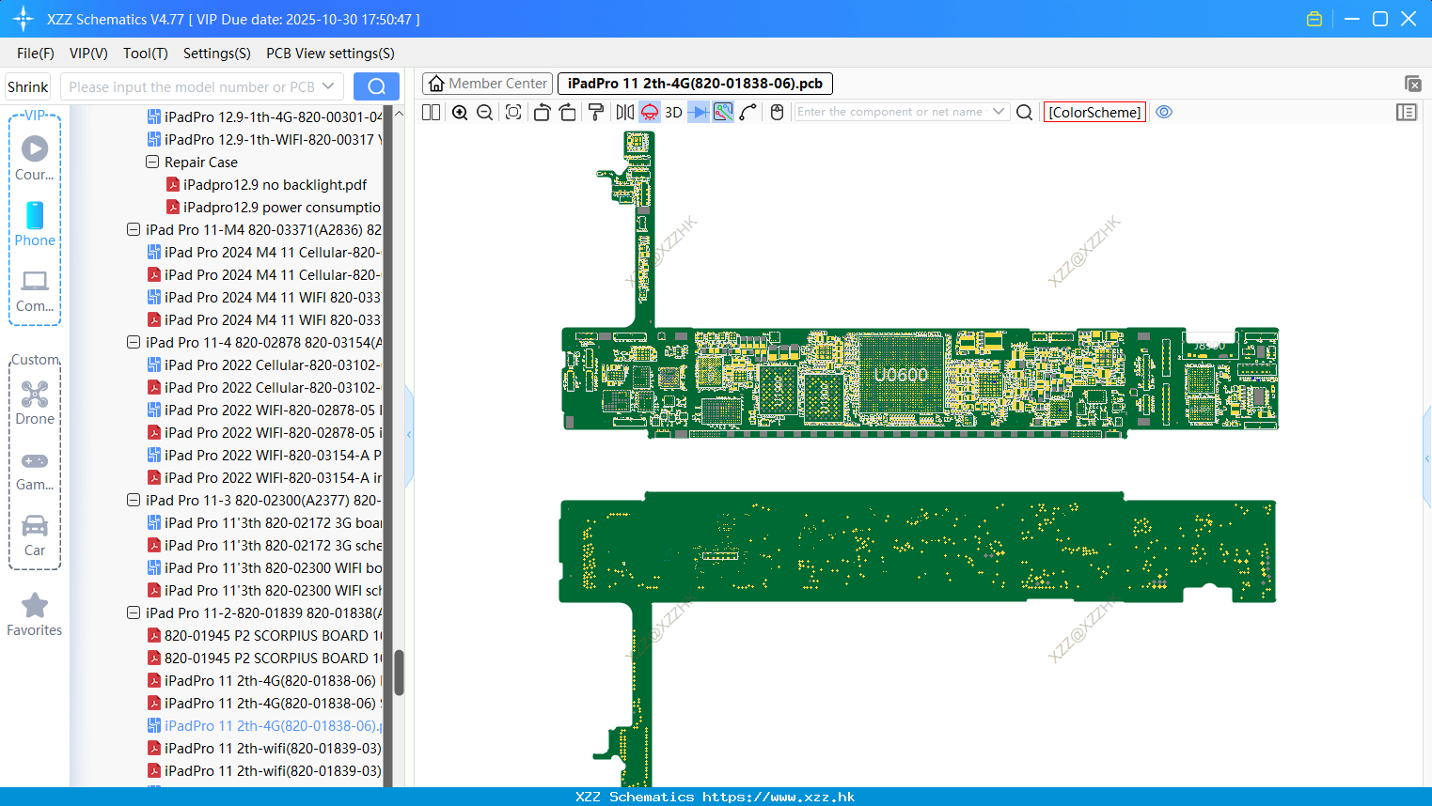This screenshot has width=1432, height=806.
Task: Switch to Member Center tab
Action: (x=488, y=84)
